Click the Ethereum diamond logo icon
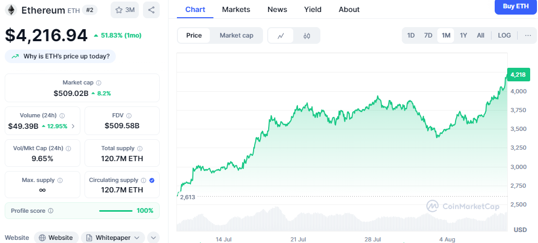Screen dimensions: 538x243 pyautogui.click(x=11, y=10)
